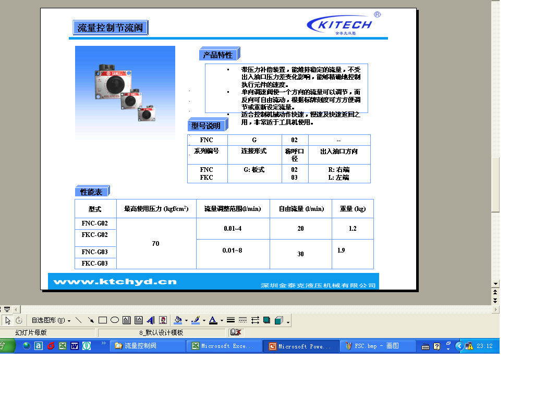Select the Line drawing tool
The height and width of the screenshot is (400, 534).
point(78,320)
